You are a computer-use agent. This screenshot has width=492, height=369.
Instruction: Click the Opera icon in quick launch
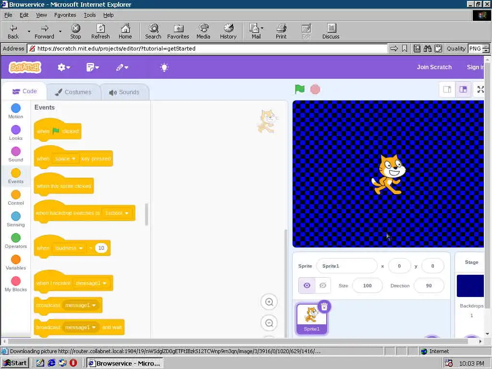click(73, 363)
